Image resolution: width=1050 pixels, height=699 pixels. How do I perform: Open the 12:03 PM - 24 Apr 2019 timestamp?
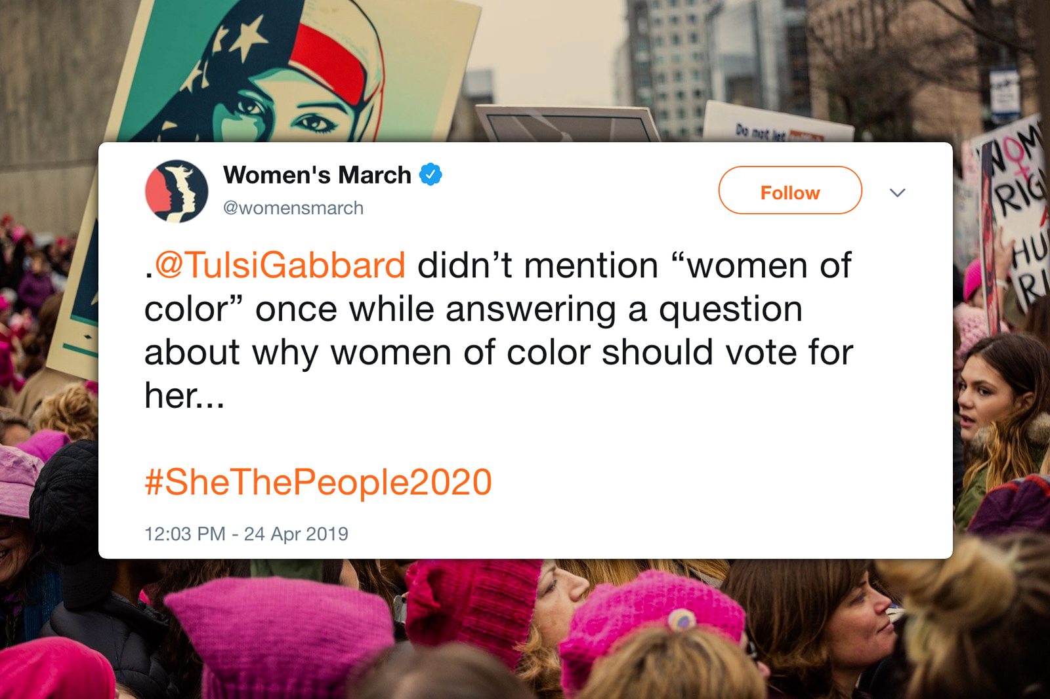246,534
